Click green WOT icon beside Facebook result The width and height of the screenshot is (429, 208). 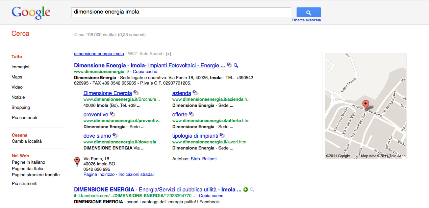246,189
